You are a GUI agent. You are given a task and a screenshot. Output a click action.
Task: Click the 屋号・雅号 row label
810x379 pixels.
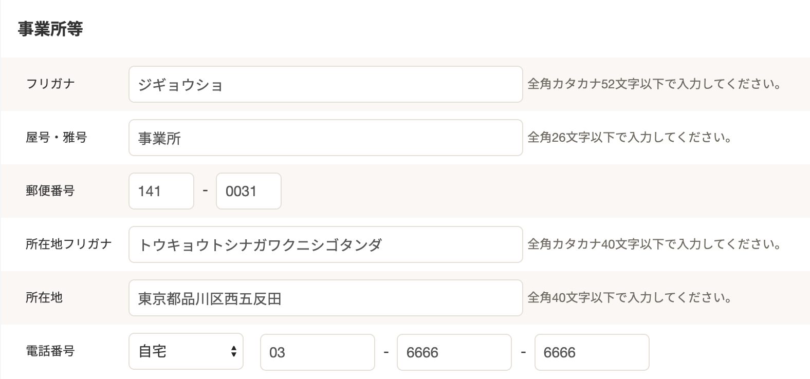[57, 137]
